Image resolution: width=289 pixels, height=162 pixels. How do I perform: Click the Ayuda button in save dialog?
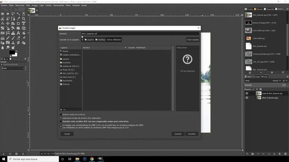coord(67,134)
